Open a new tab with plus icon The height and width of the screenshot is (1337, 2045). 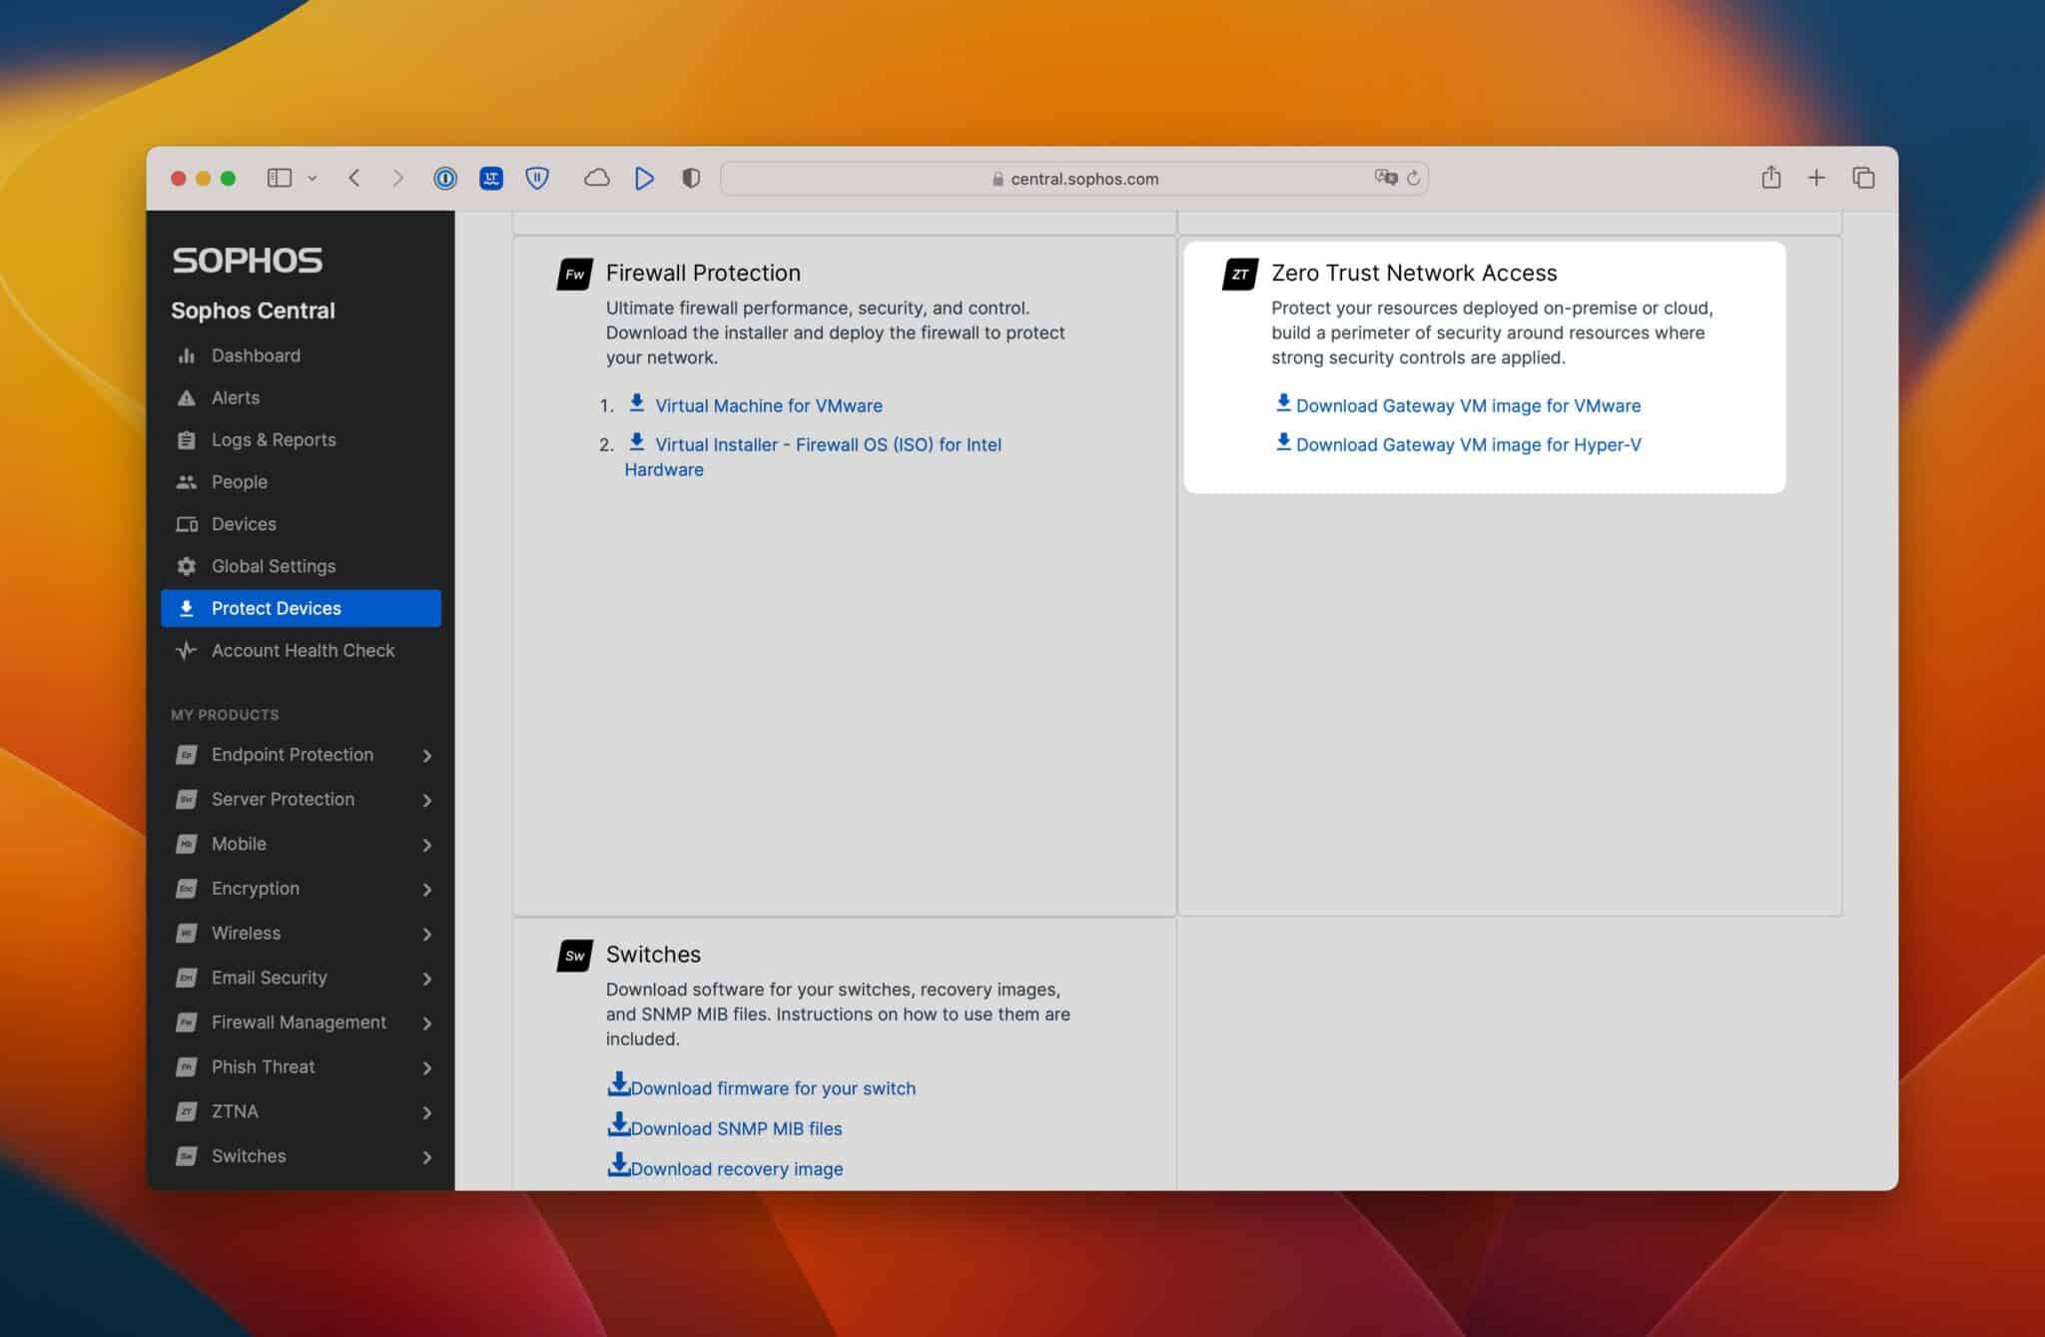1816,178
